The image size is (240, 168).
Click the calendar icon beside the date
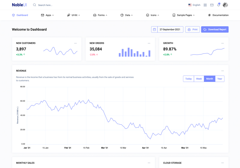[x=154, y=30]
